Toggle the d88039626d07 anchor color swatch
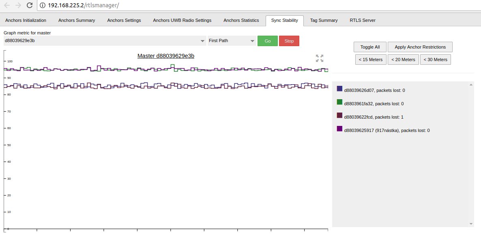 coord(340,89)
